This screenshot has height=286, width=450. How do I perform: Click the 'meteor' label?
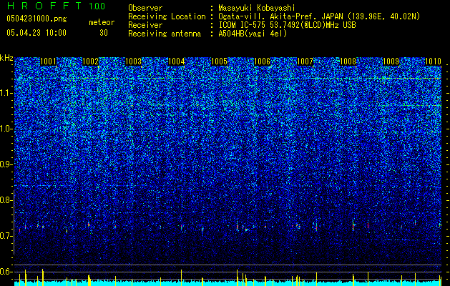(102, 22)
